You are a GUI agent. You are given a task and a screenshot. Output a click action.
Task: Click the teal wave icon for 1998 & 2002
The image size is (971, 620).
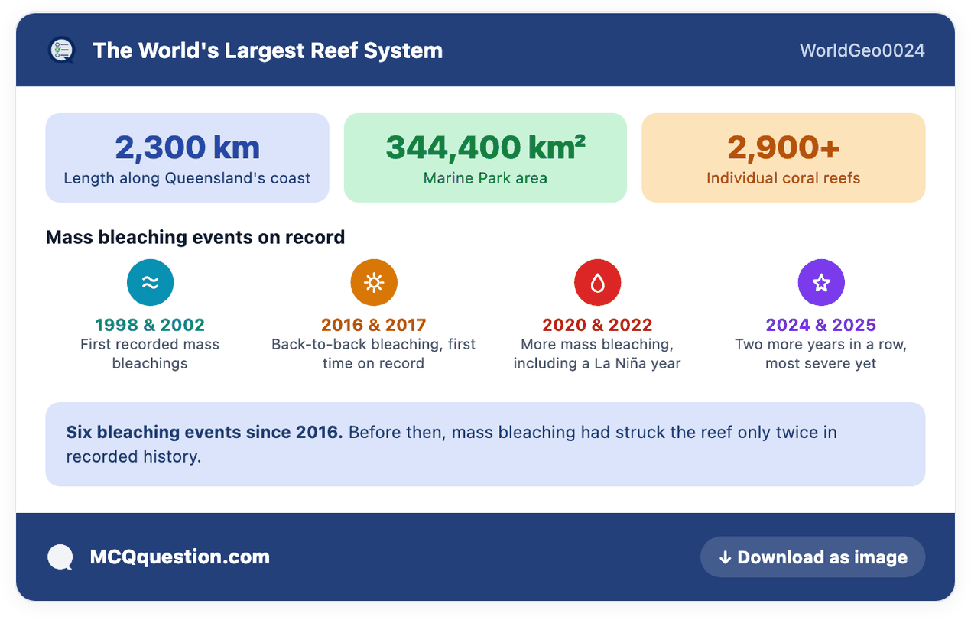(x=150, y=283)
